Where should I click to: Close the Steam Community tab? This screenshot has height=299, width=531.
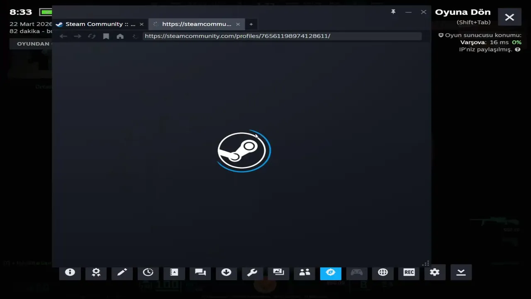click(141, 24)
